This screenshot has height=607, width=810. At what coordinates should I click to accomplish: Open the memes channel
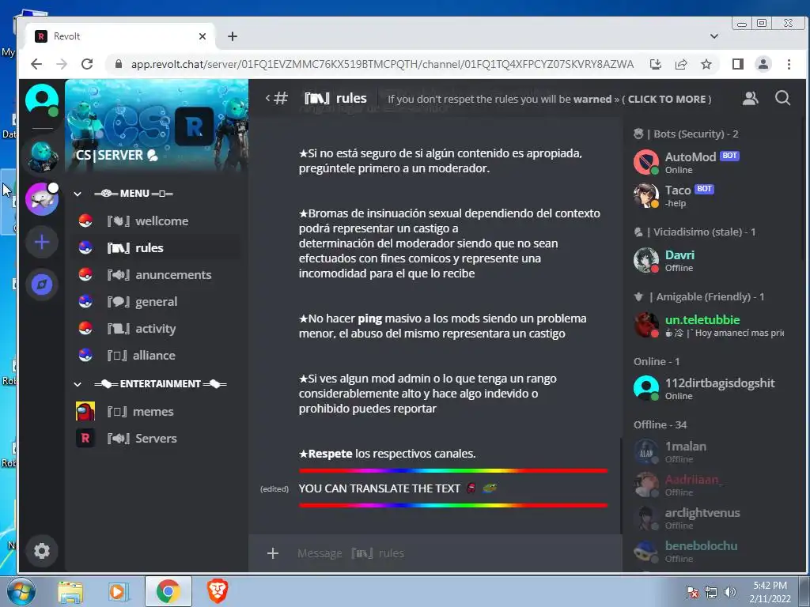156,411
